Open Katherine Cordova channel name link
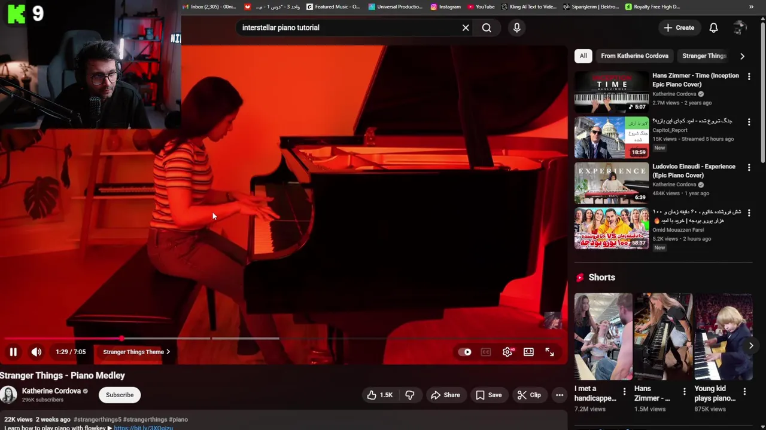The height and width of the screenshot is (430, 766). pyautogui.click(x=51, y=391)
